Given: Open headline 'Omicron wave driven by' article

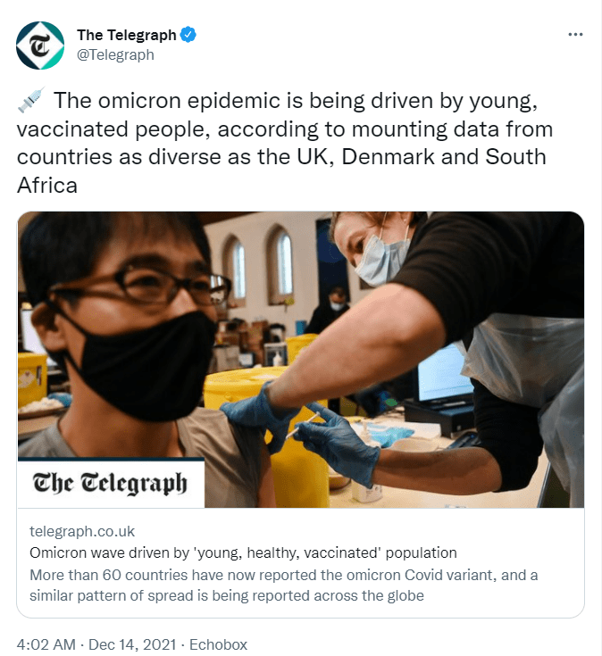Looking at the screenshot, I should (243, 553).
